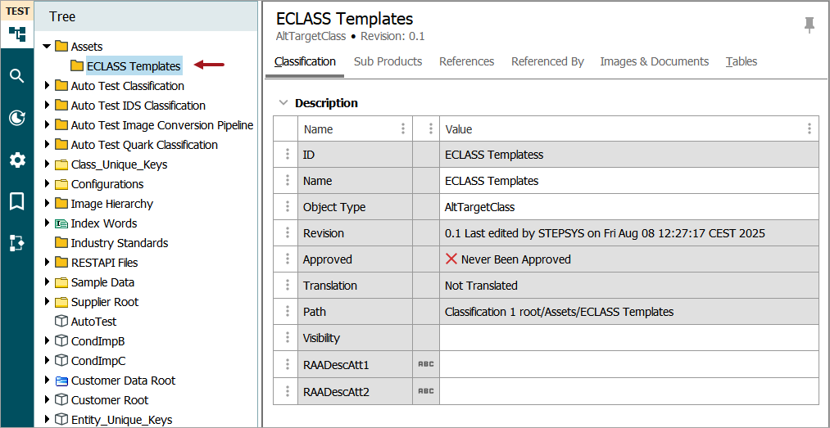This screenshot has width=830, height=428.
Task: Open the Tree navigator sidebar icon
Action: (17, 34)
